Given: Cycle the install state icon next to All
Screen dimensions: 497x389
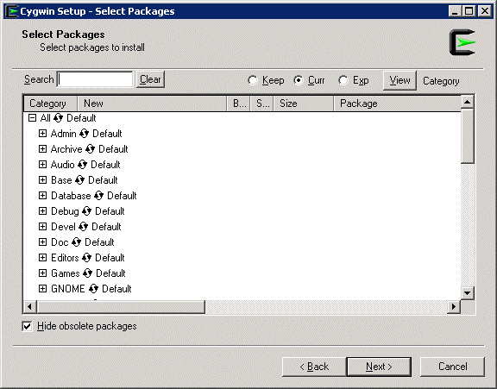Looking at the screenshot, I should click(59, 118).
